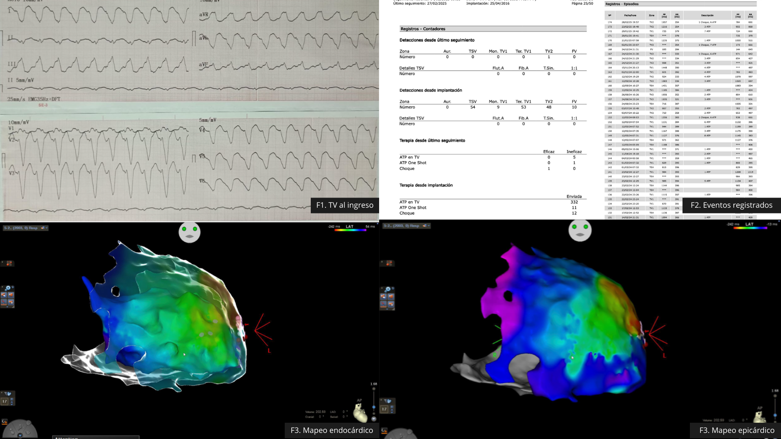Click the endocardial zoom slider handle

tap(374, 407)
